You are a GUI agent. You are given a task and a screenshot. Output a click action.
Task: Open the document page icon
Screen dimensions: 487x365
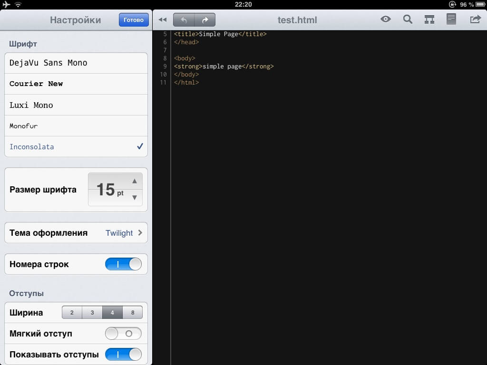tap(451, 19)
